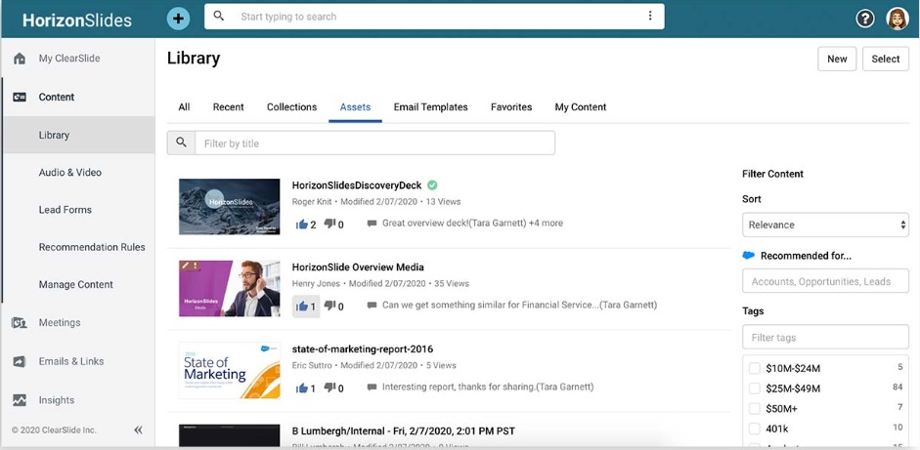The height and width of the screenshot is (450, 920).
Task: Click the green verified badge on DiscoveryDeck
Action: [432, 185]
